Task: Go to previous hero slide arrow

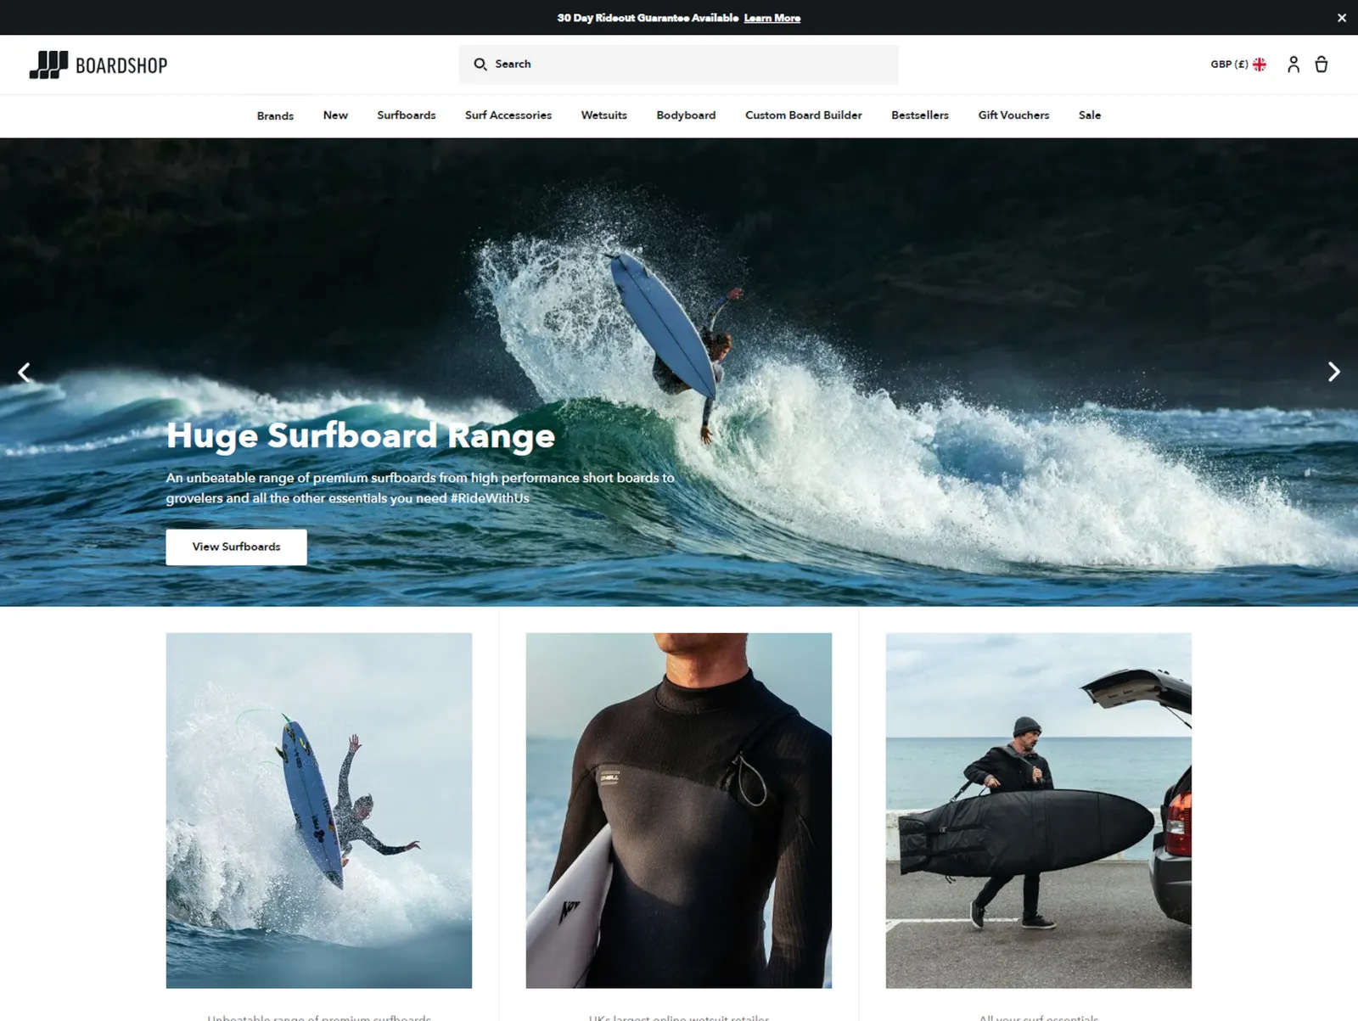Action: [x=25, y=372]
